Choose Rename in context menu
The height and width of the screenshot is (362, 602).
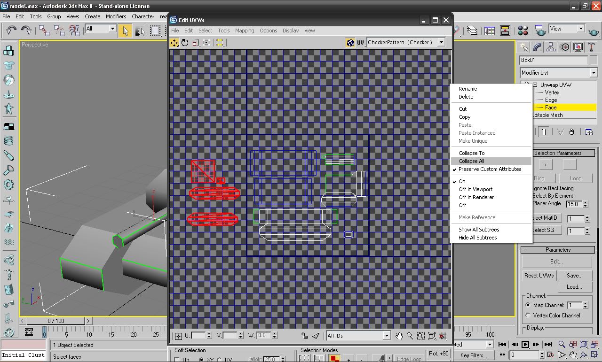[491, 89]
